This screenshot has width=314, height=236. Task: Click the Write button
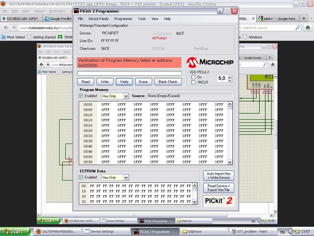coord(105,82)
